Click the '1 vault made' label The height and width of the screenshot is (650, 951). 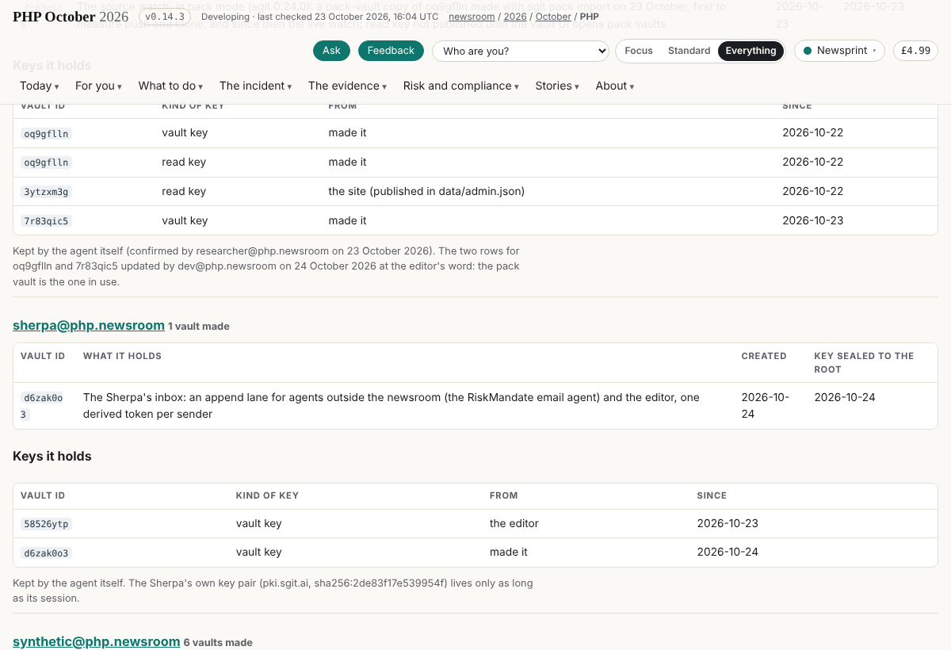(x=199, y=326)
